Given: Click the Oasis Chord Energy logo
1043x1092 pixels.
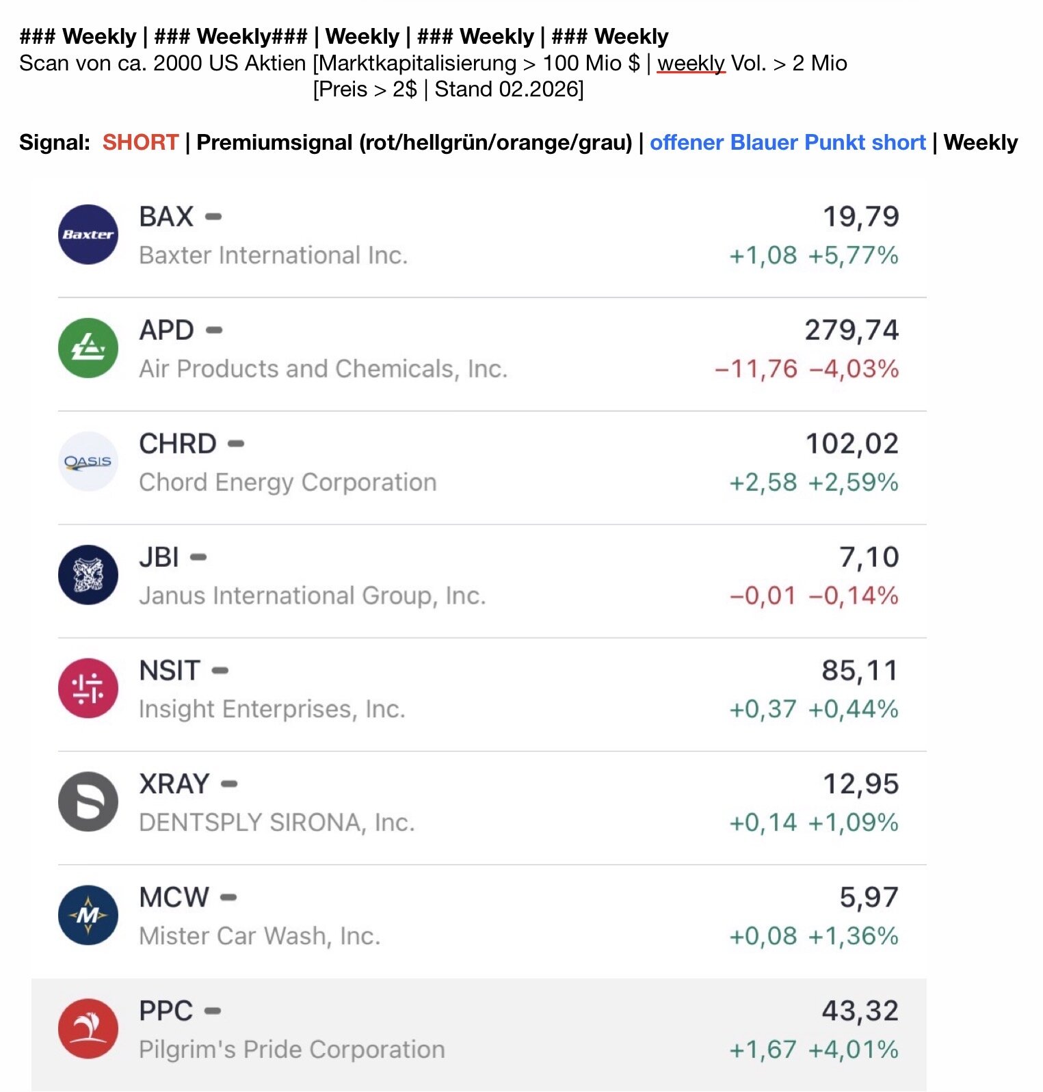Looking at the screenshot, I should pos(88,462).
